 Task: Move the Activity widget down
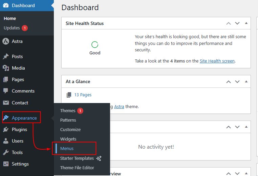(x=237, y=127)
